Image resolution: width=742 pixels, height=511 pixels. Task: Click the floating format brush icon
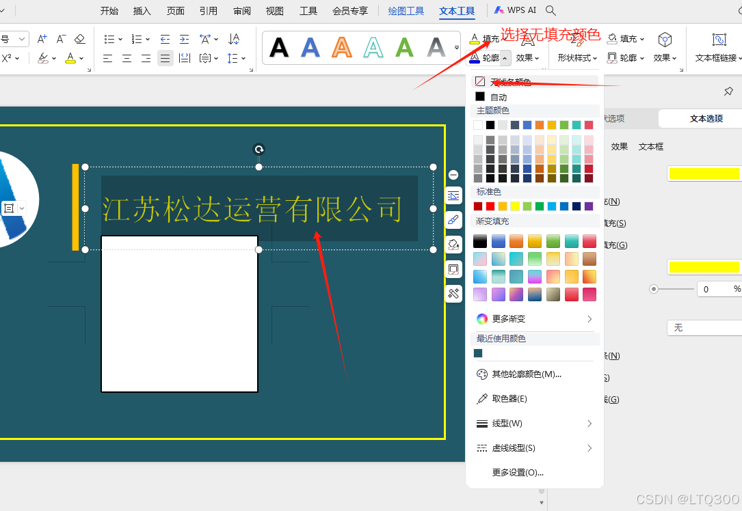(453, 220)
